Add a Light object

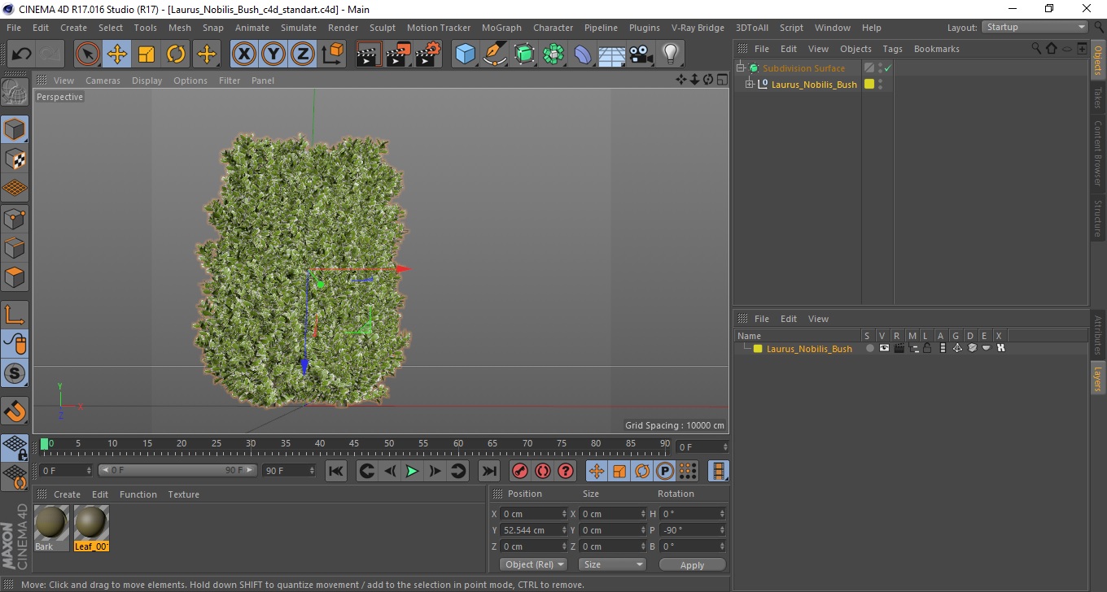click(x=670, y=54)
